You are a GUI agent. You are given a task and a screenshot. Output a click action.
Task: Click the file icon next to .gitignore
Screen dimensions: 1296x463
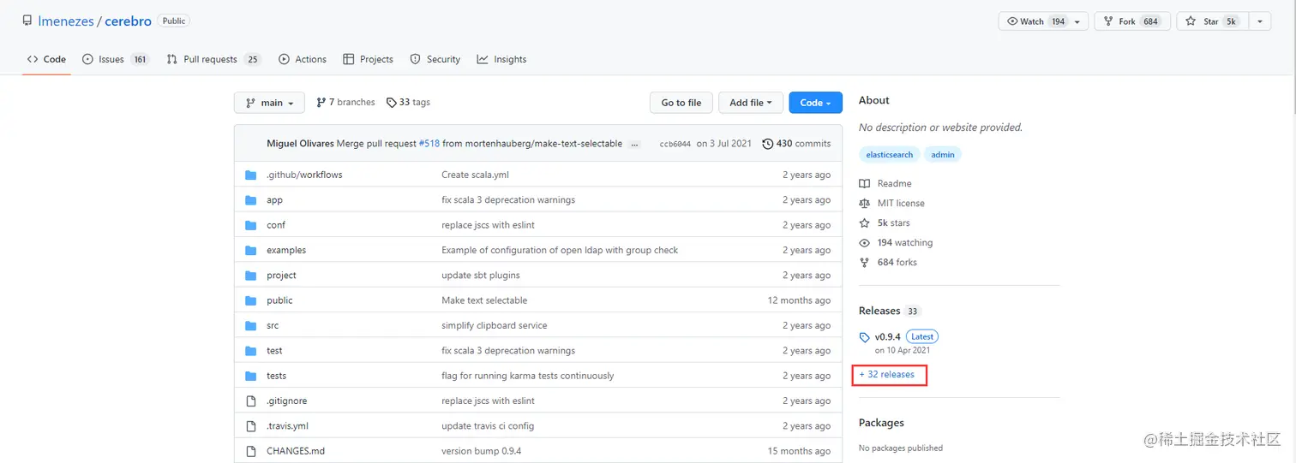pos(251,401)
